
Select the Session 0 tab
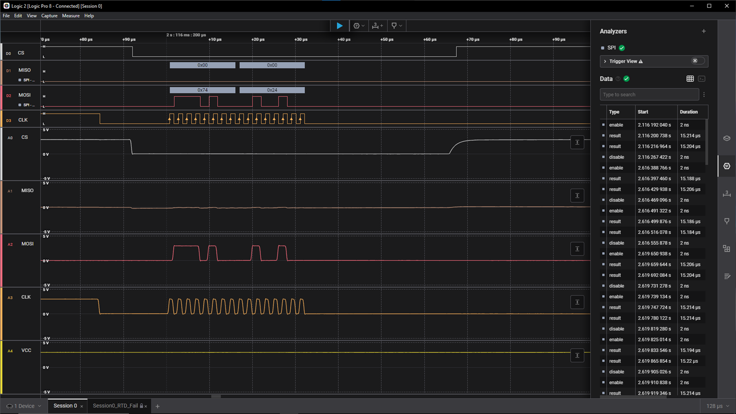(x=65, y=406)
